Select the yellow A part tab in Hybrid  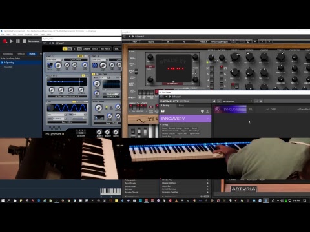65,49
